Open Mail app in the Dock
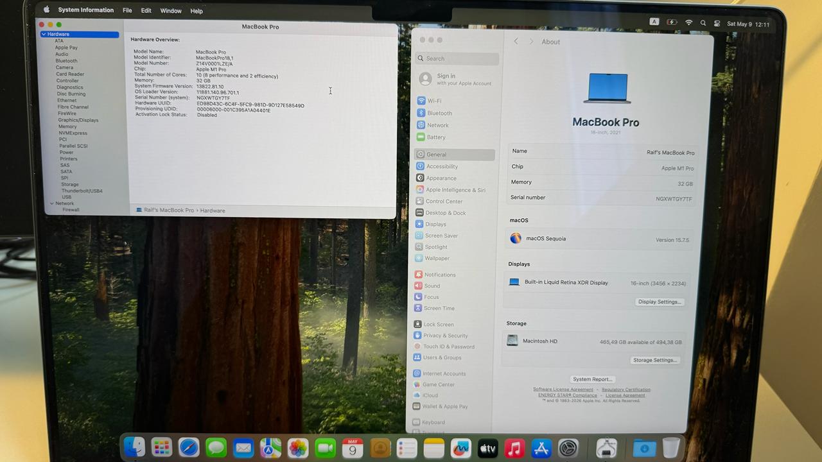 pyautogui.click(x=243, y=448)
